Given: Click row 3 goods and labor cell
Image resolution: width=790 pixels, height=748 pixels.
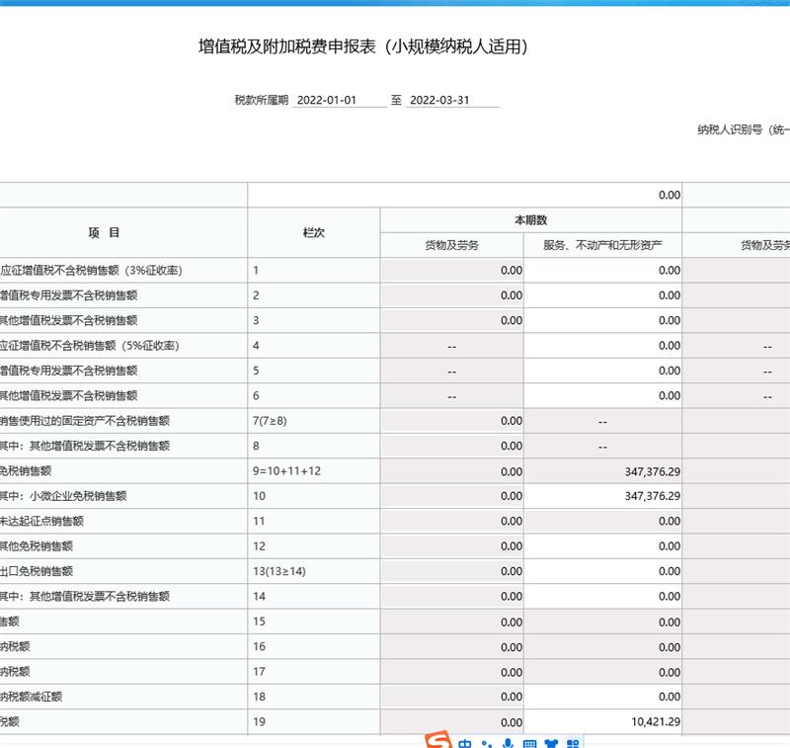Looking at the screenshot, I should [451, 320].
